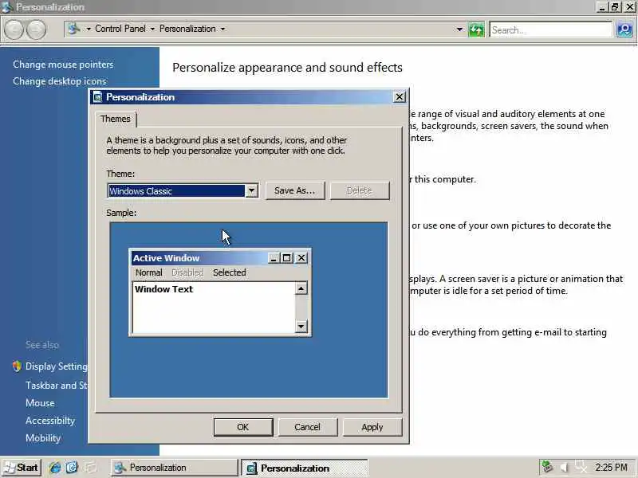The image size is (638, 478).
Task: Open the Start menu button
Action: click(22, 468)
